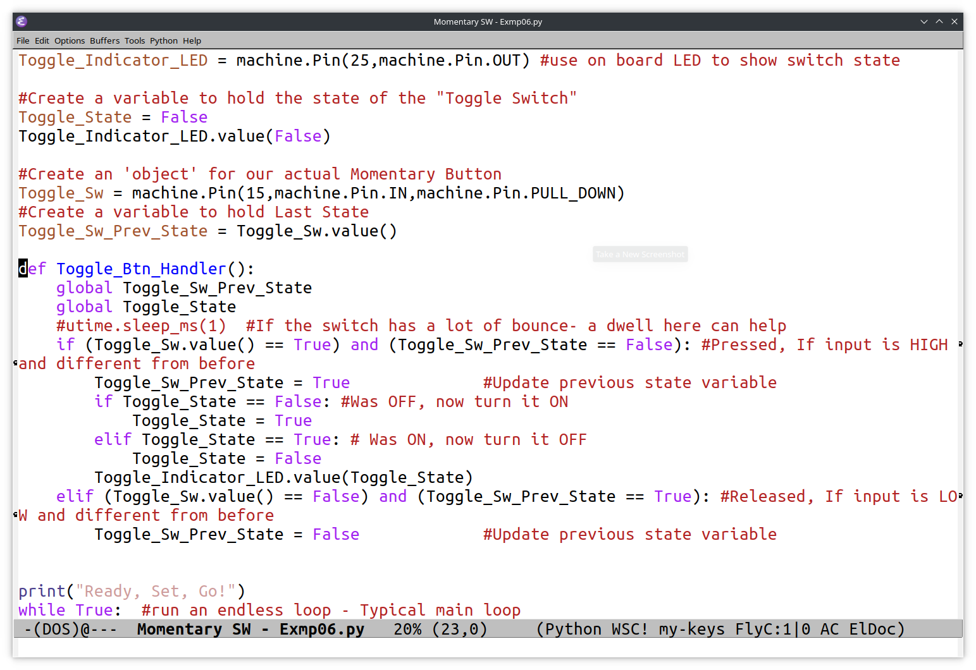Open the File menu
Viewport: 976px width, 670px height.
tap(23, 40)
